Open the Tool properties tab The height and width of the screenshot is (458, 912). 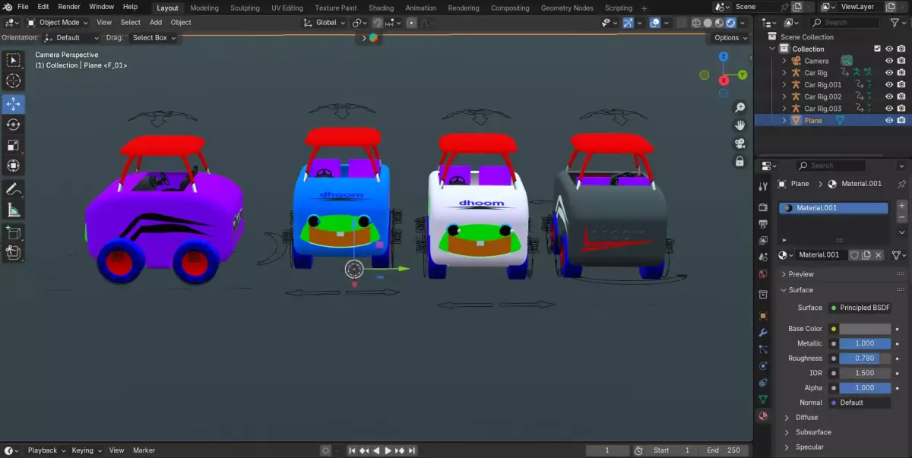763,186
